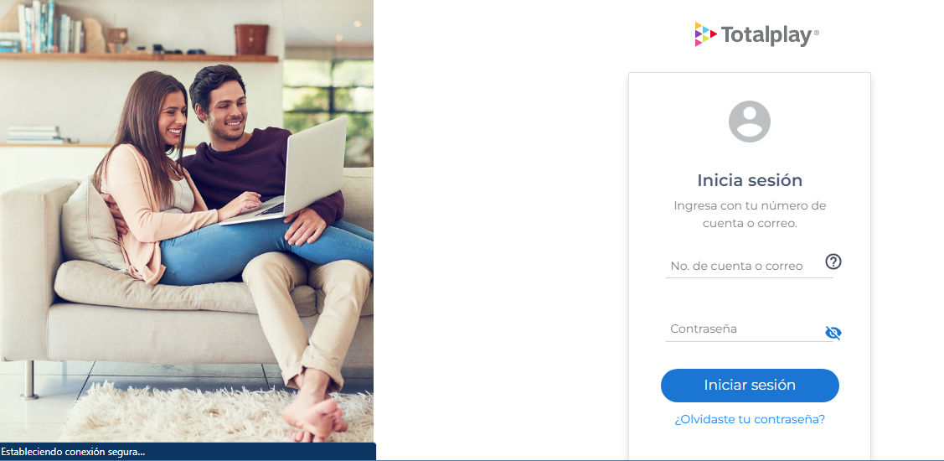Focus the No. de cuenta o correo field
Screen dimensions: 944x461
750,266
